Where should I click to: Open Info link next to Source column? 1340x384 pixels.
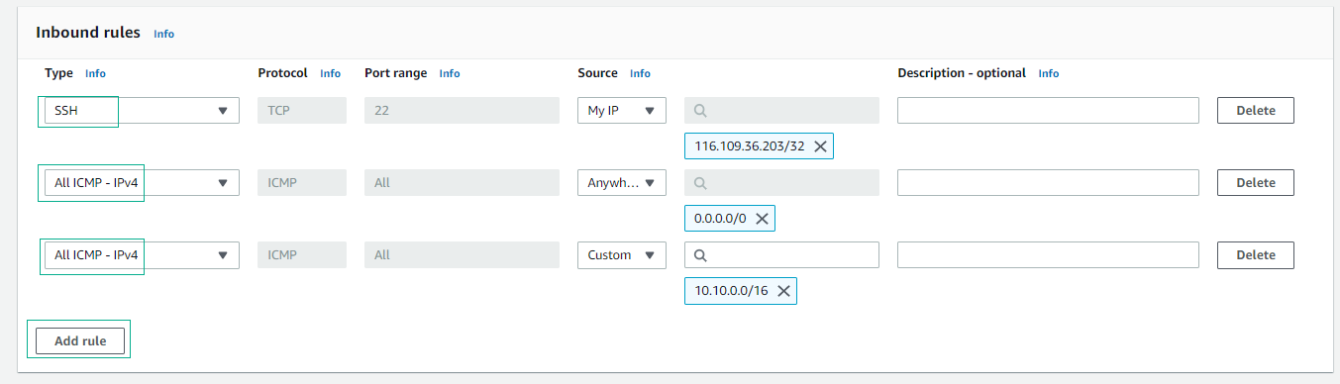coord(641,73)
